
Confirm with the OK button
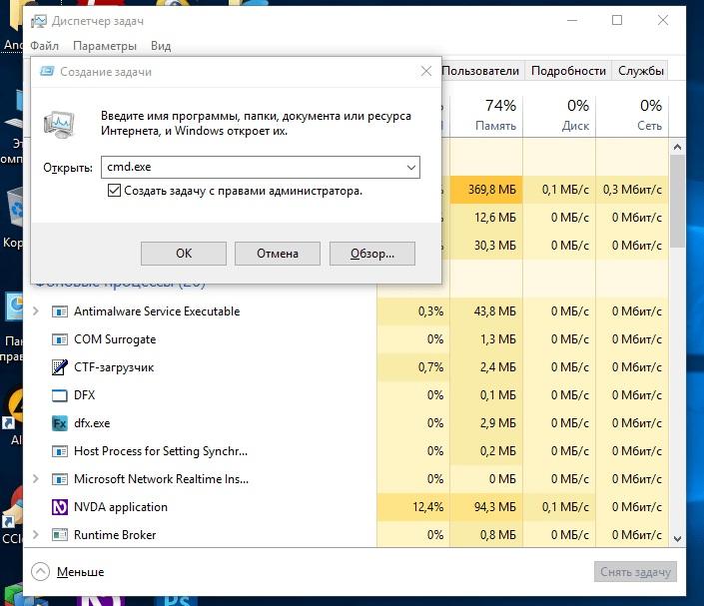[x=184, y=254]
